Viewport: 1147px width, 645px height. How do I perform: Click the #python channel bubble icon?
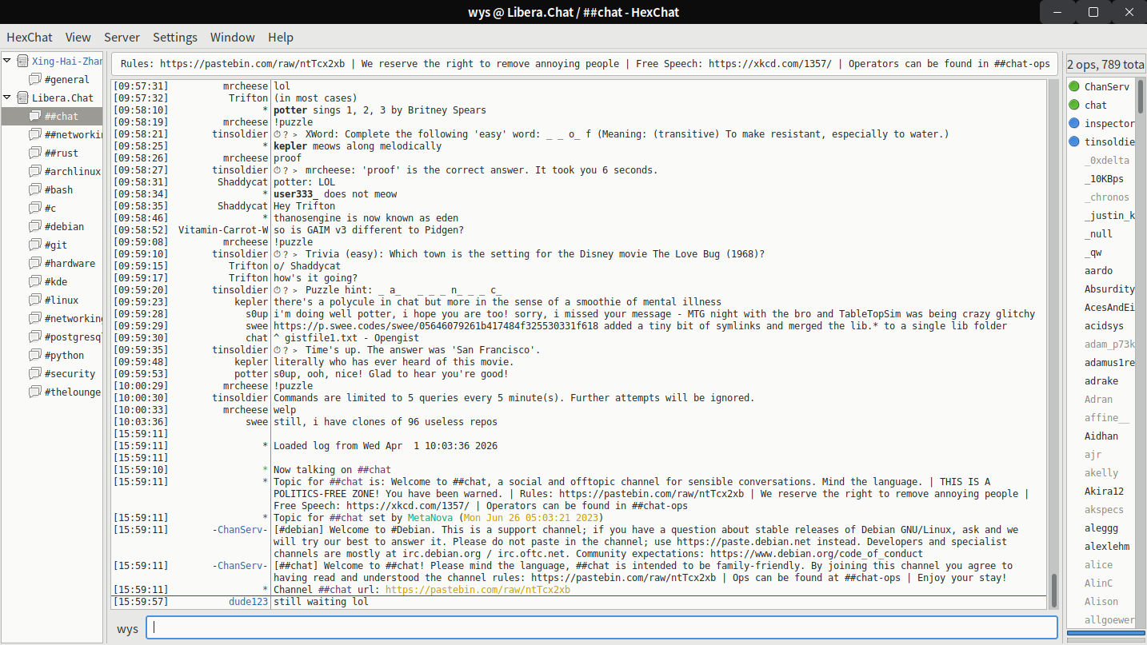click(x=35, y=356)
